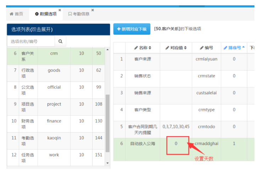264x173 pixels.
Task: Close the 数据选项 tab
Action: (x=60, y=10)
